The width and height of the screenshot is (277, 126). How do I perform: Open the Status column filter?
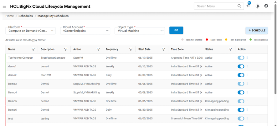(230, 49)
